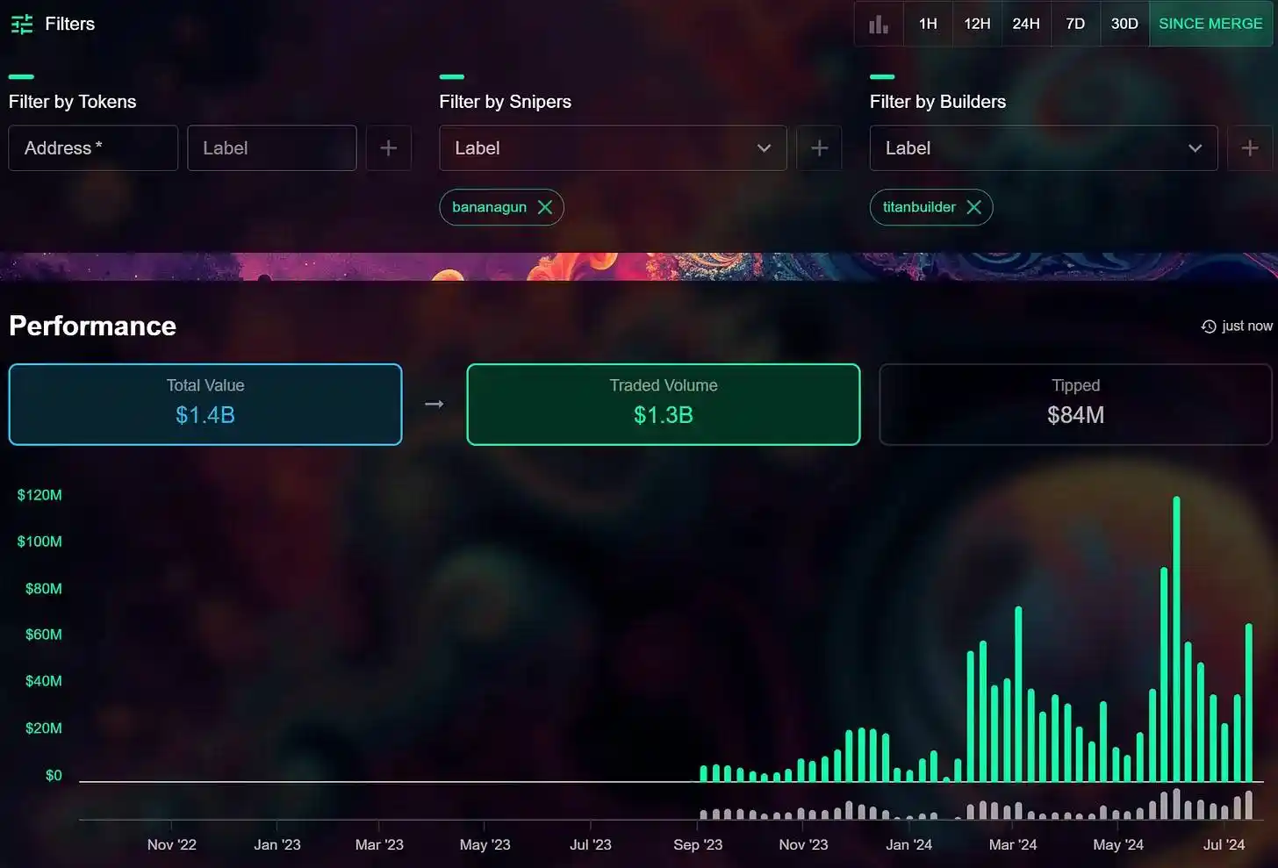The width and height of the screenshot is (1278, 868).
Task: Click plus button beside Snipers dropdown
Action: point(819,148)
